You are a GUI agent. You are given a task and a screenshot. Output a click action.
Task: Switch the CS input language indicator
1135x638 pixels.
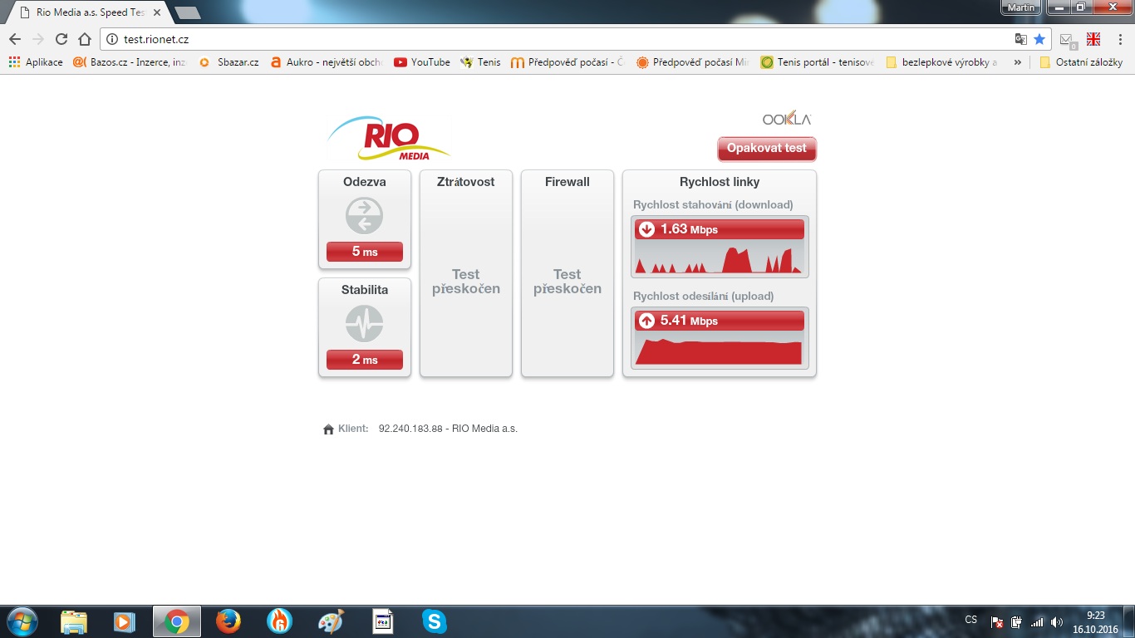[x=970, y=620]
